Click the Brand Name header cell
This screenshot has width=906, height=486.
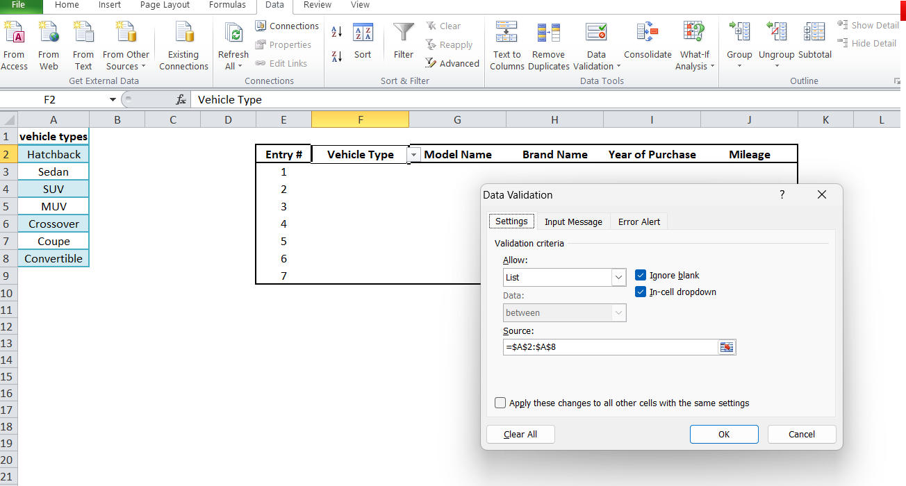(554, 154)
